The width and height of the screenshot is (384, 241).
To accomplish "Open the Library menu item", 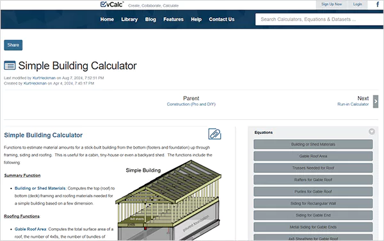I will point(129,19).
